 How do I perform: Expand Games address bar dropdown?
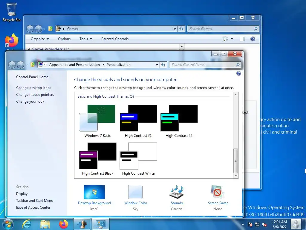tap(175, 29)
